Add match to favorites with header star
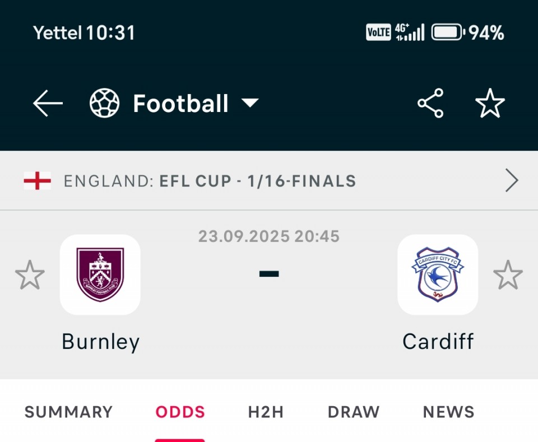The width and height of the screenshot is (538, 442). (490, 104)
